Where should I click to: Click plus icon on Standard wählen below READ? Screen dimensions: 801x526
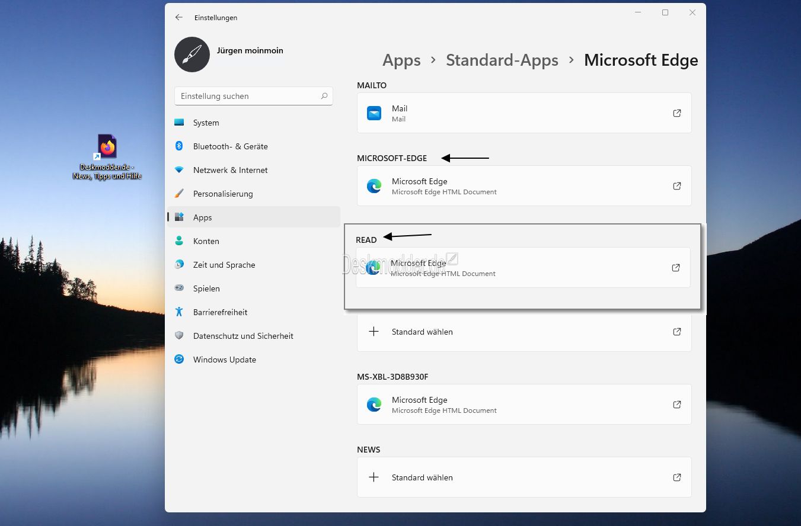[374, 332]
